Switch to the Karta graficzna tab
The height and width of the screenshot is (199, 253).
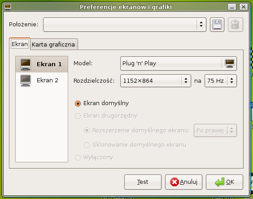[x=53, y=45]
